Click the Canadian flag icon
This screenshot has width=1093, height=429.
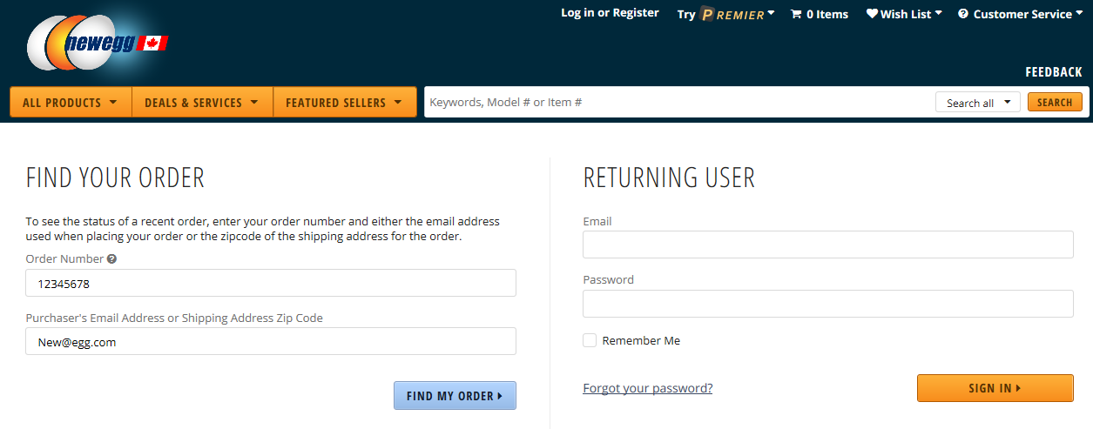pos(154,44)
